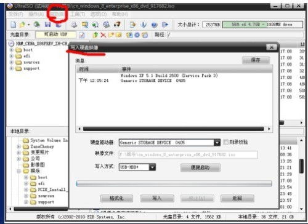Click the Burn CD/DVD image toolbar icon

tap(117, 25)
